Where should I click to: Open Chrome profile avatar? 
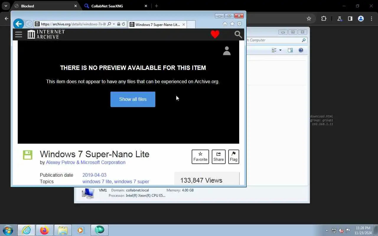(361, 19)
